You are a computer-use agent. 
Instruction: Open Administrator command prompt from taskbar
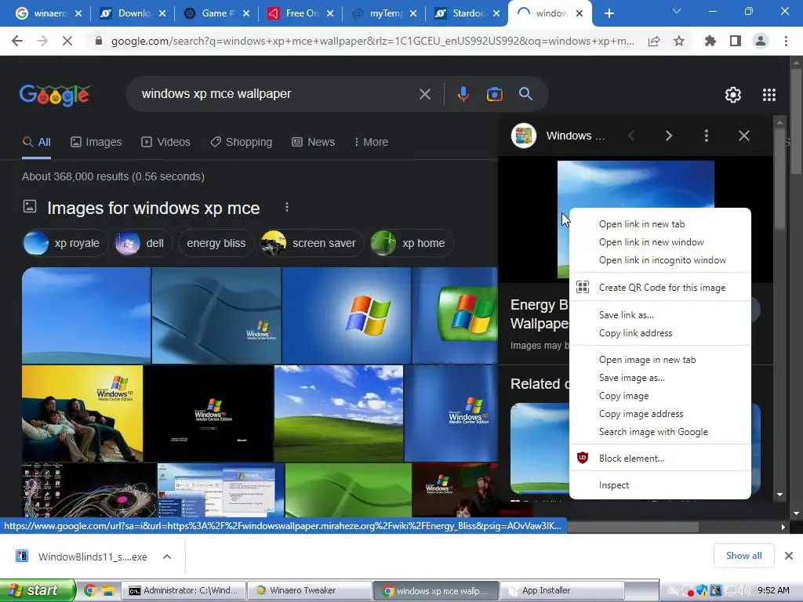(183, 590)
